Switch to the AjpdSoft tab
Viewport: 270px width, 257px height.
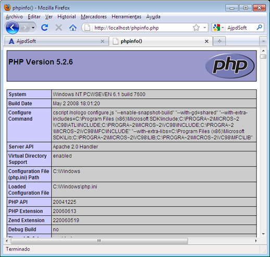click(x=56, y=41)
